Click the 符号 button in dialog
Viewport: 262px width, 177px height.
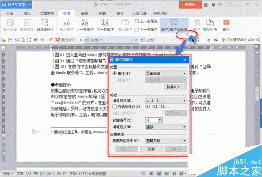pos(176,113)
